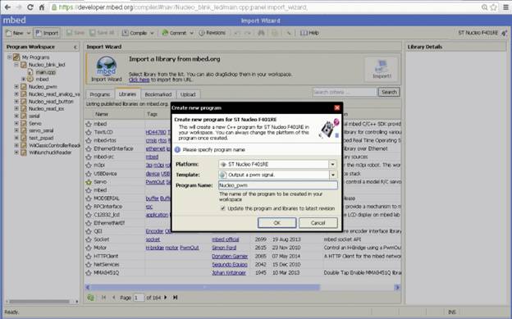Toggle update program and libraries checkbox

pos(222,208)
